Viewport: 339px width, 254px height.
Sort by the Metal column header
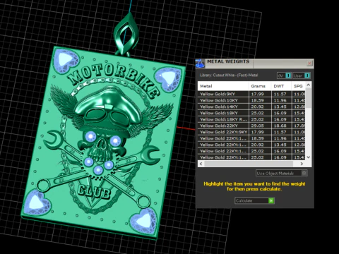[223, 86]
